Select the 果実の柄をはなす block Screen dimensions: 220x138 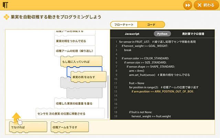[x=88, y=77]
